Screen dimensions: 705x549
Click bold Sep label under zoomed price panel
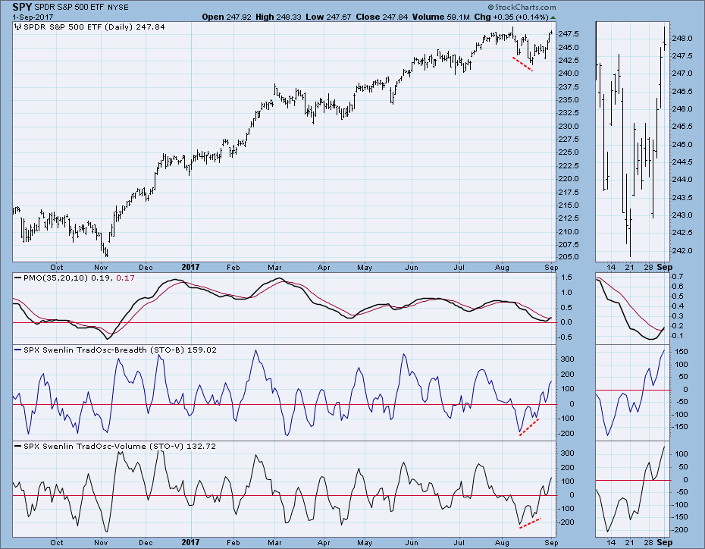click(x=665, y=267)
